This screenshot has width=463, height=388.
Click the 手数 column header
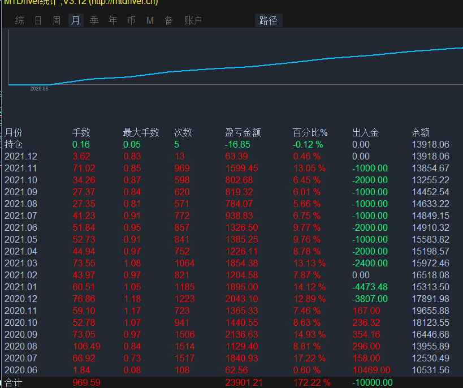point(81,132)
